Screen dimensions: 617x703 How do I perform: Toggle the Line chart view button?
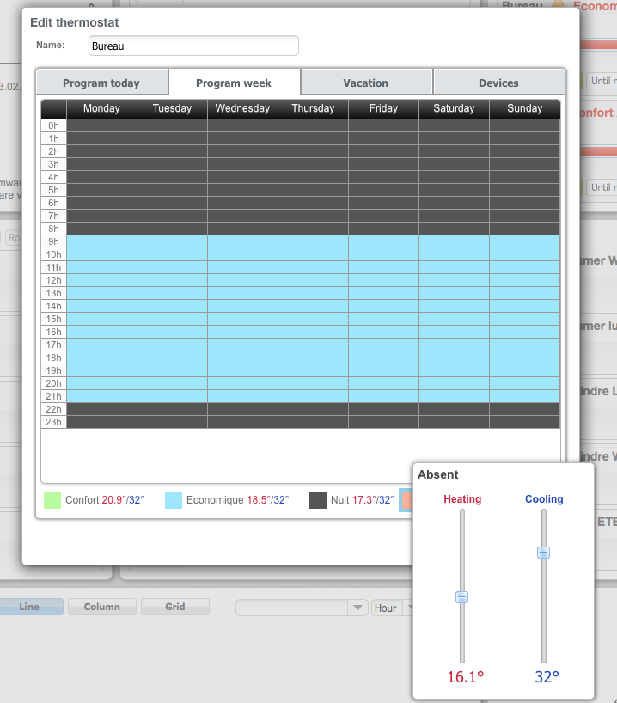[30, 607]
